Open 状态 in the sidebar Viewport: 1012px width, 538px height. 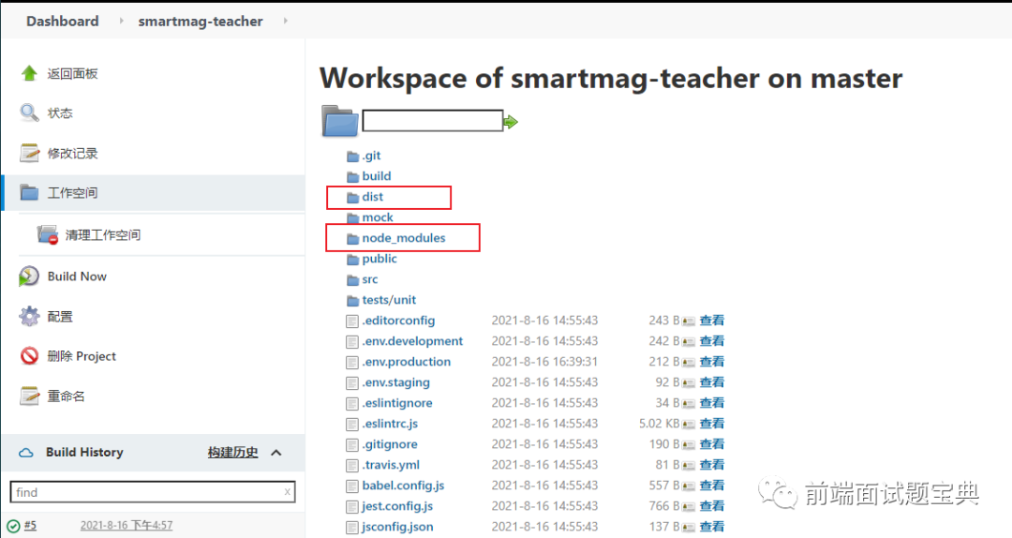pyautogui.click(x=60, y=113)
